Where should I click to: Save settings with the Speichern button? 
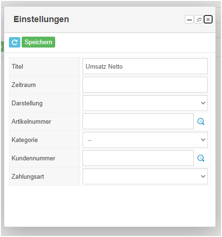click(38, 42)
